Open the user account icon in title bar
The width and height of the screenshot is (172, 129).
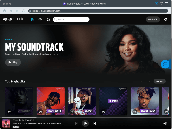[156, 3]
